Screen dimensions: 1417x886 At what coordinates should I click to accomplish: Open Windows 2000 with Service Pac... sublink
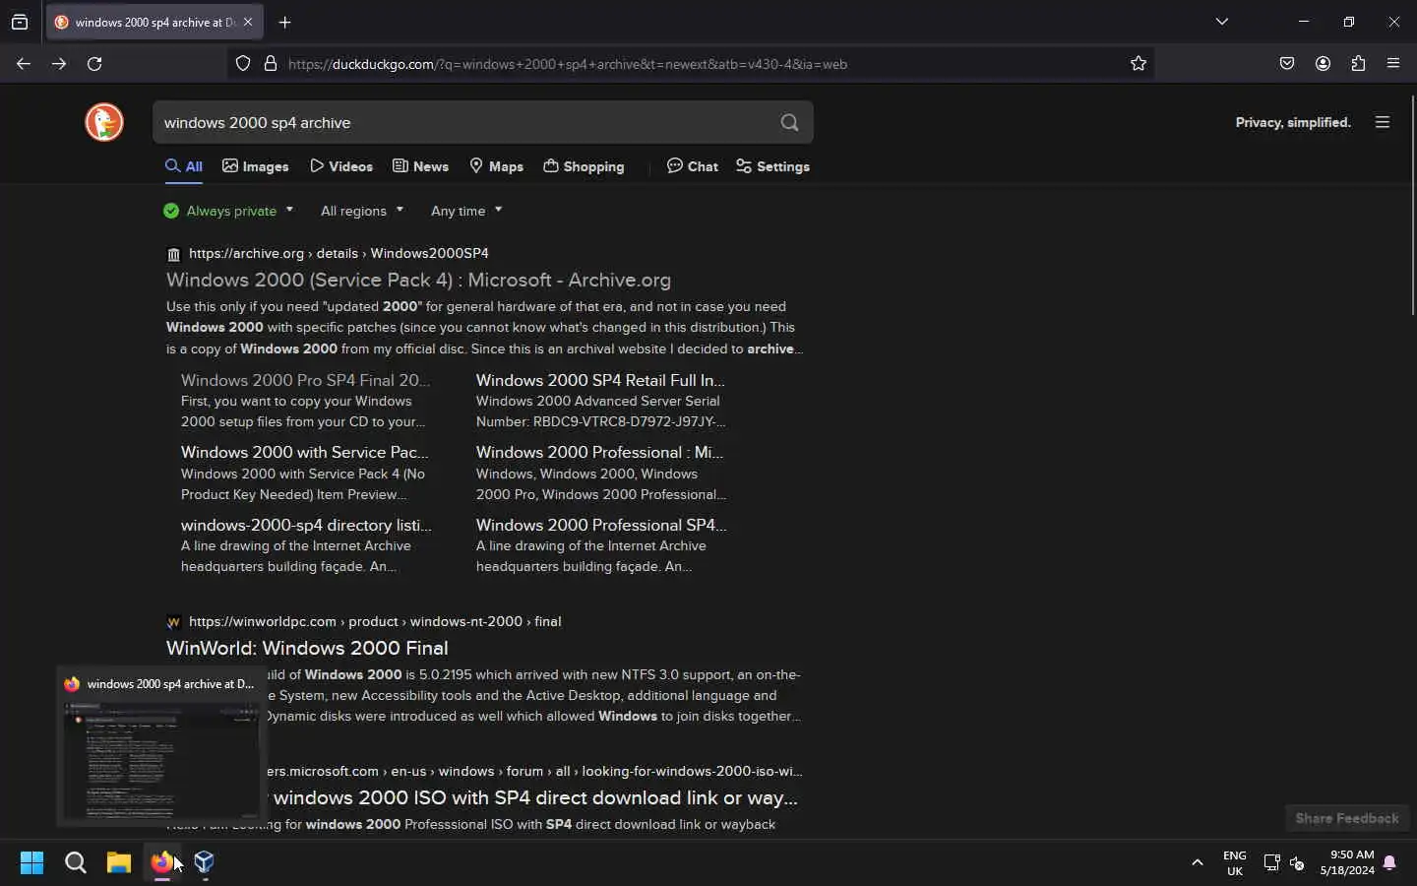tap(305, 453)
